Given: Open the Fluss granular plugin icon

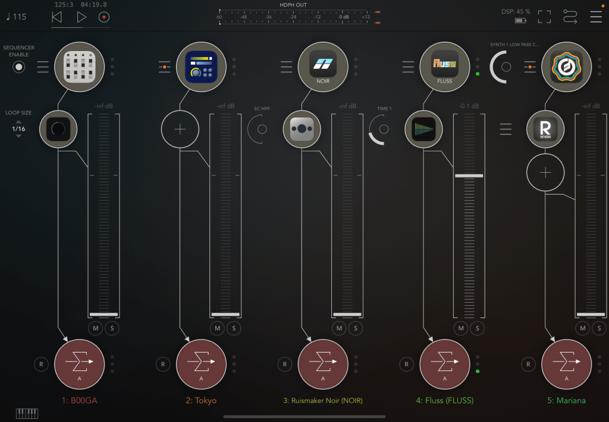Looking at the screenshot, I should click(444, 66).
